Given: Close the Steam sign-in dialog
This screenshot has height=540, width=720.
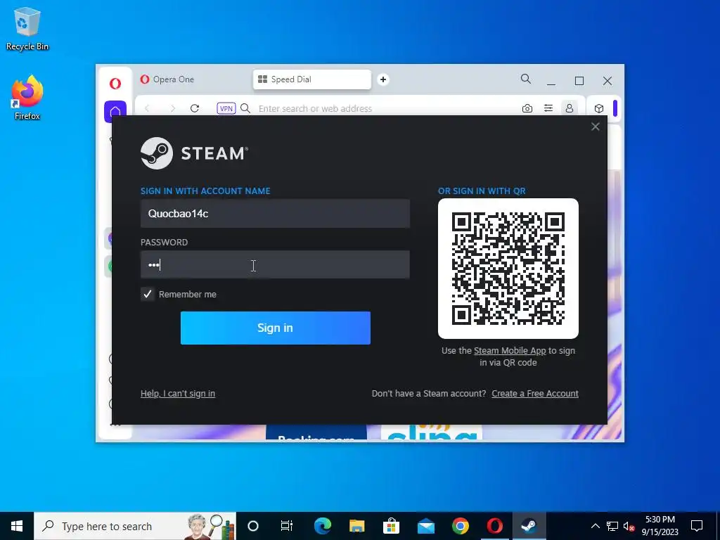Looking at the screenshot, I should pyautogui.click(x=595, y=127).
